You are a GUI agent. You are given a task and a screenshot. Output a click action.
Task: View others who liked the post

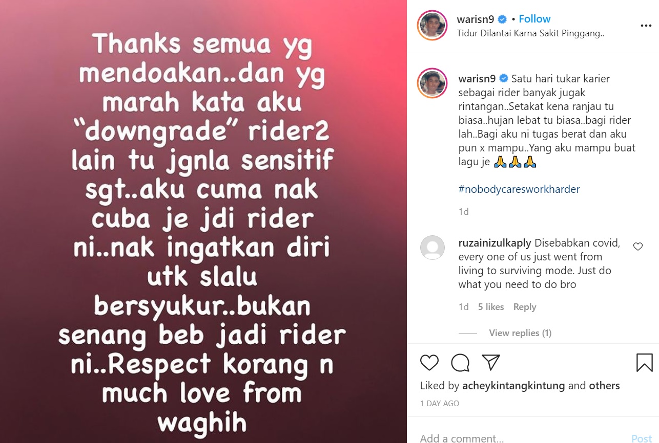605,386
